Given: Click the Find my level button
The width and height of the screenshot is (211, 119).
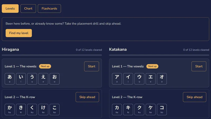Looking at the screenshot, I should click(19, 33).
